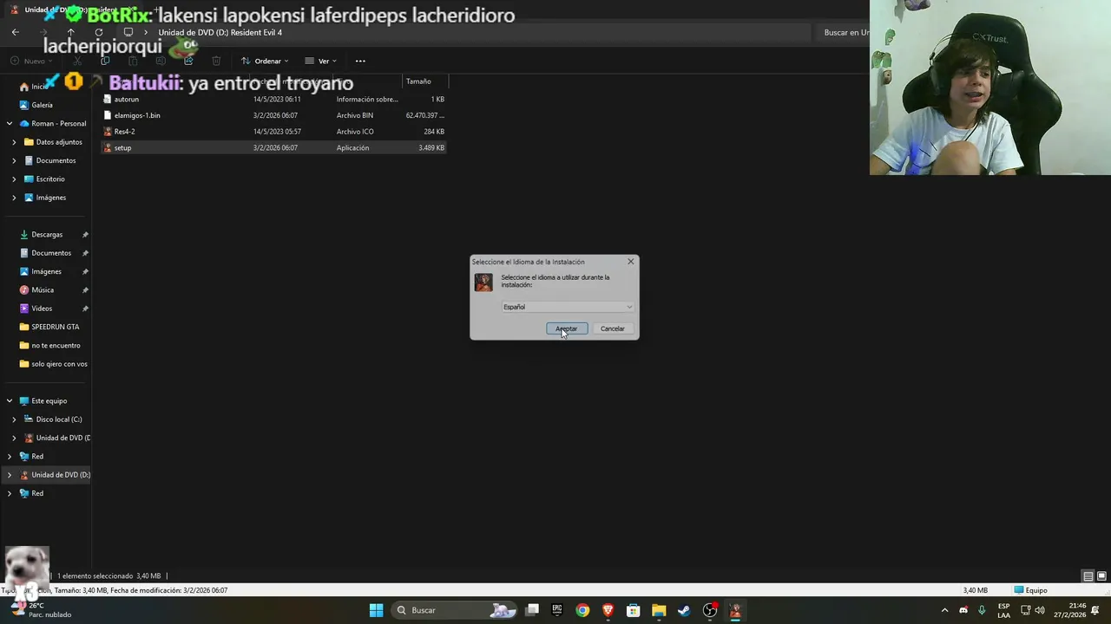
Task: Collapse the Este equipo tree node
Action: [10, 400]
